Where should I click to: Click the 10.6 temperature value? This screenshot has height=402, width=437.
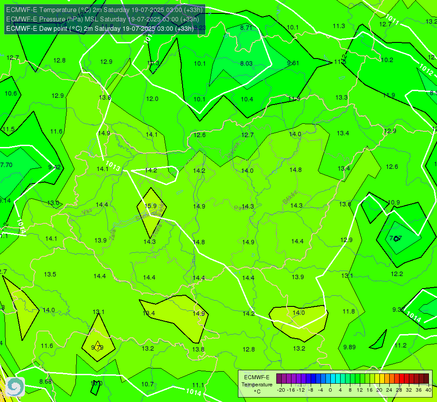pos(11,93)
